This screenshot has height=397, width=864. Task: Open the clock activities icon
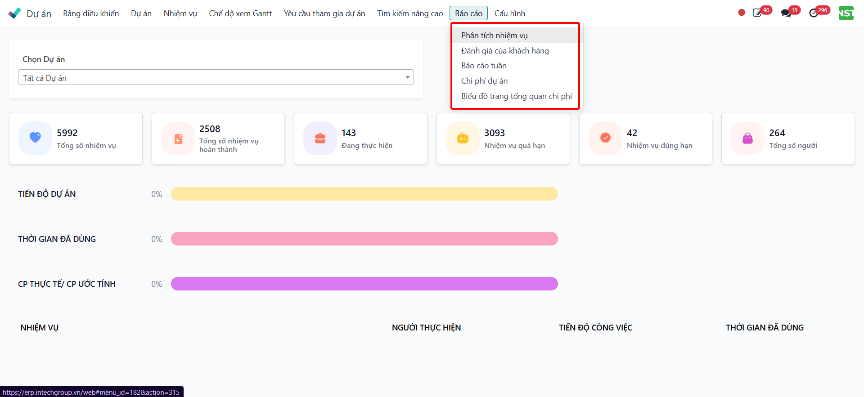pyautogui.click(x=814, y=13)
